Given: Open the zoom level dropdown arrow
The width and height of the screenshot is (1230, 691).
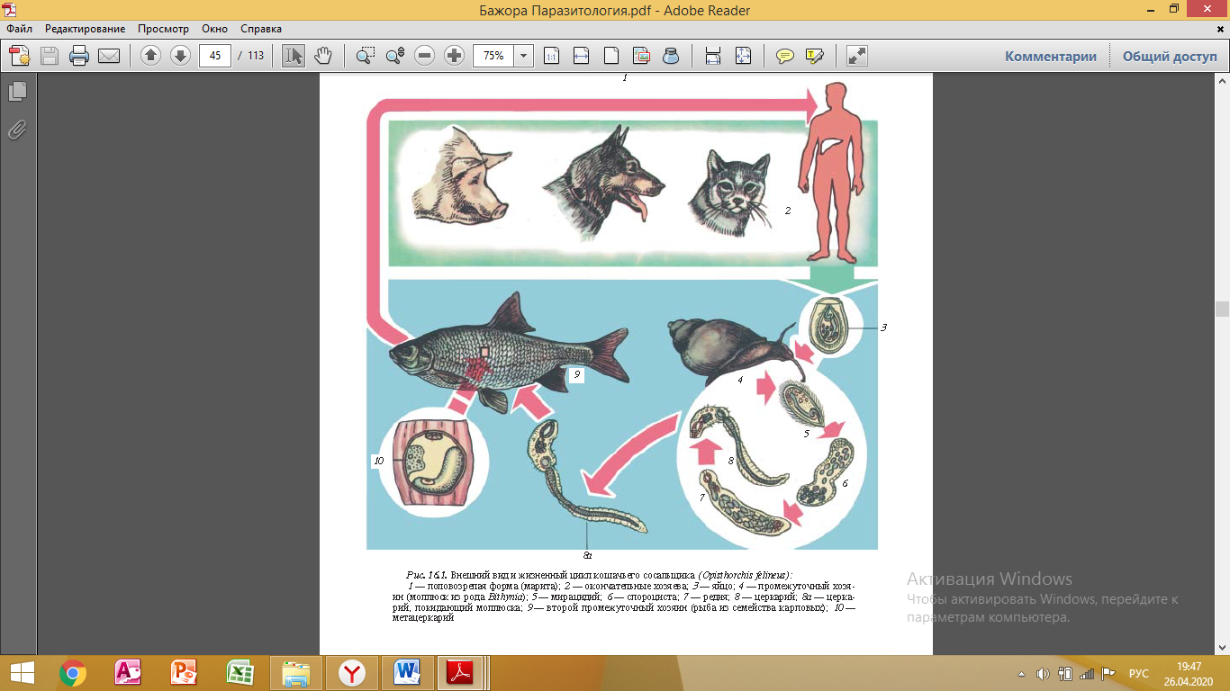Looking at the screenshot, I should click(524, 56).
